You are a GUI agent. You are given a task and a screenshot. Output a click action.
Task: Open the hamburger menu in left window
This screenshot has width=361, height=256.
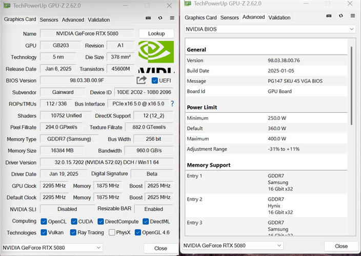[x=172, y=19]
